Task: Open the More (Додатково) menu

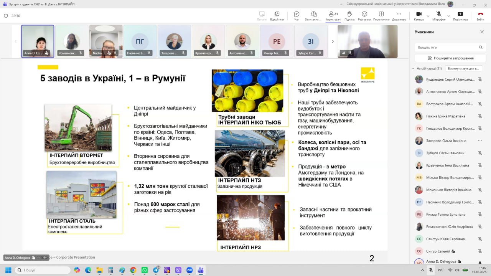Action: (x=399, y=16)
